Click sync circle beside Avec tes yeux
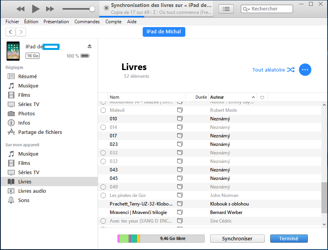 [103, 221]
